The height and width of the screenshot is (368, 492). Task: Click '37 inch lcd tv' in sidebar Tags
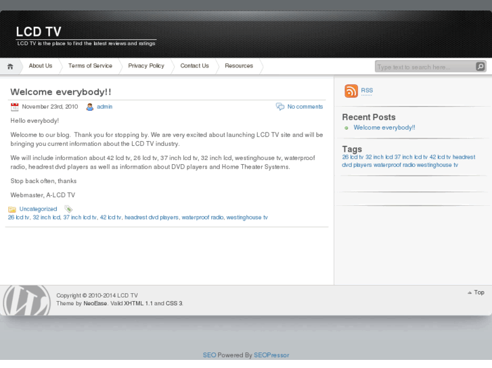pos(411,157)
